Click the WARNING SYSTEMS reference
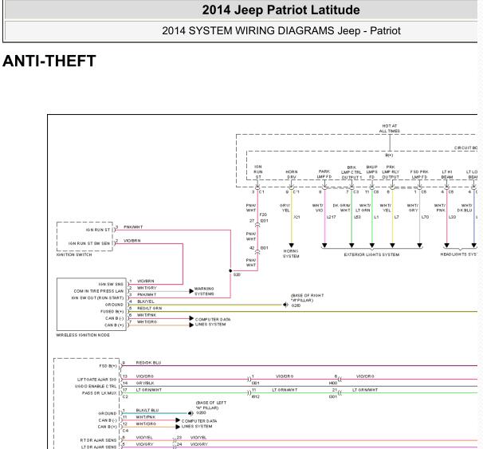483x449 pixels. pyautogui.click(x=204, y=291)
